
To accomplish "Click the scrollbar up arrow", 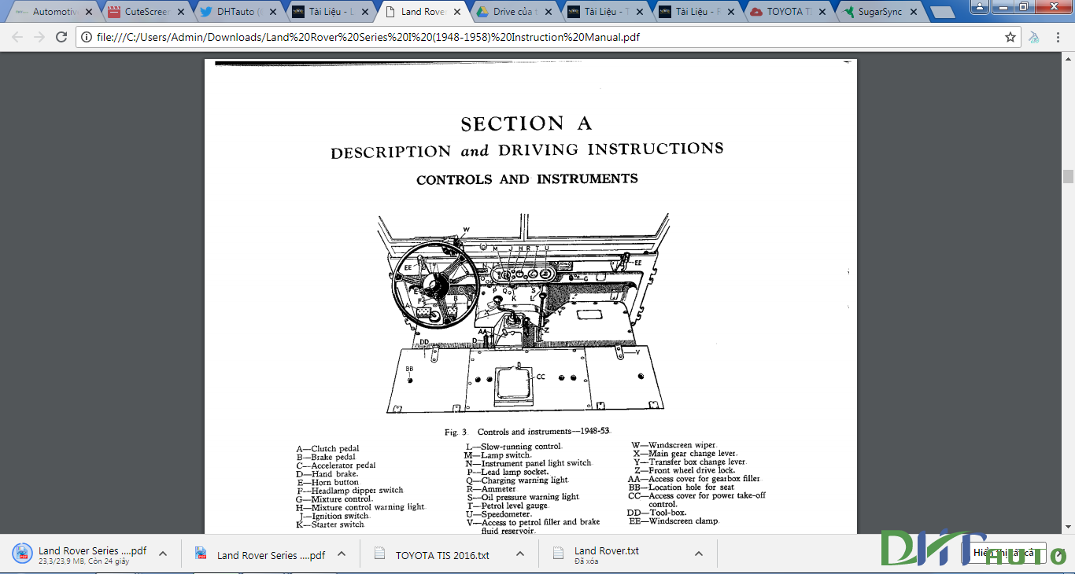I will point(1068,58).
